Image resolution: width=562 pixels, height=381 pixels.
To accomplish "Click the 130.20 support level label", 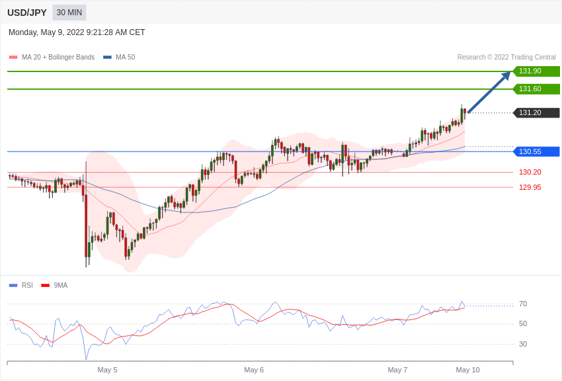I will tap(530, 173).
